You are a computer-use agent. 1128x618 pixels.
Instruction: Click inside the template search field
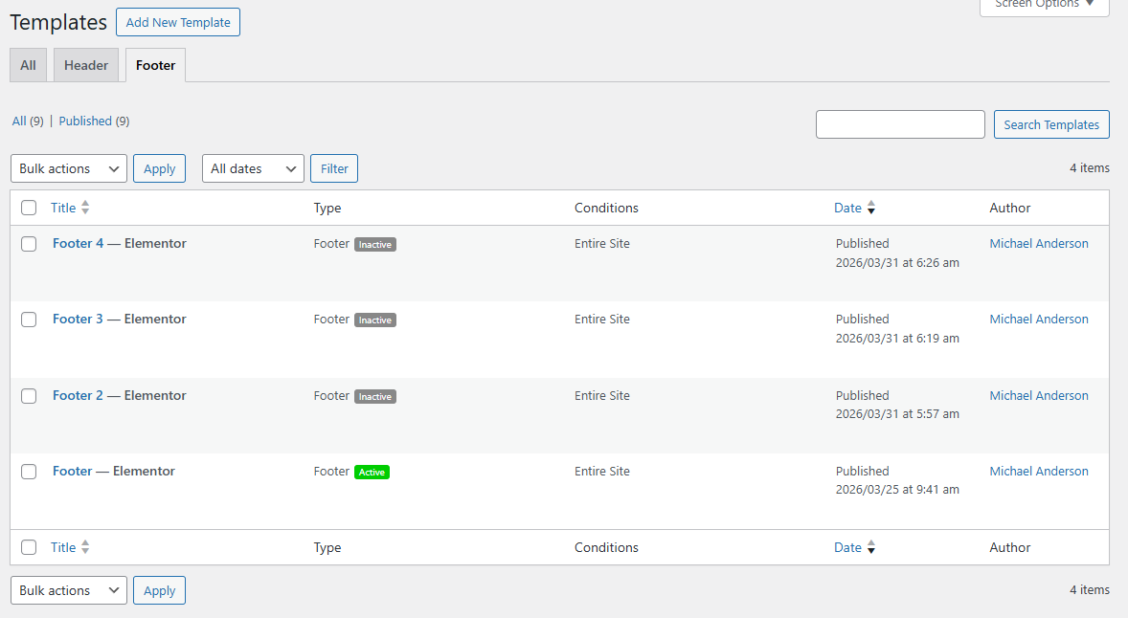point(899,123)
